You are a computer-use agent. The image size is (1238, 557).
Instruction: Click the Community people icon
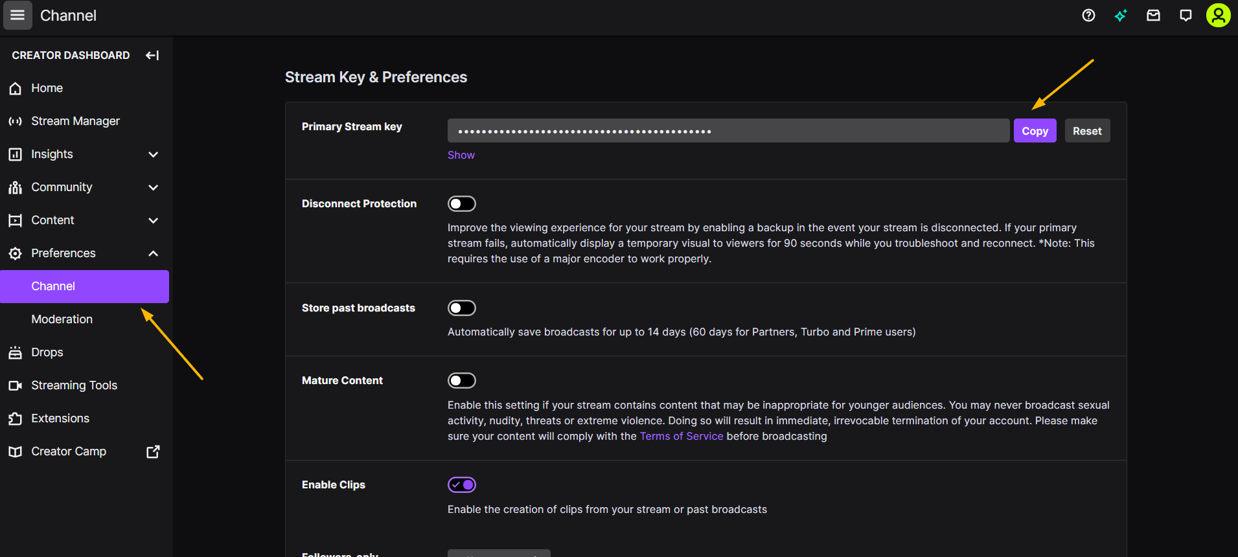15,187
